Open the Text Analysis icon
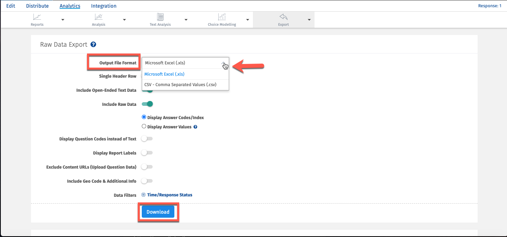This screenshot has height=237, width=507. 160,17
